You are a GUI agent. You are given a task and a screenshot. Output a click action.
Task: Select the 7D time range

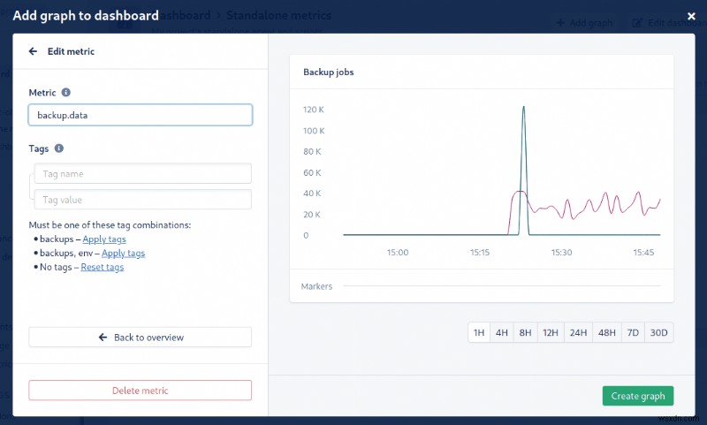633,332
